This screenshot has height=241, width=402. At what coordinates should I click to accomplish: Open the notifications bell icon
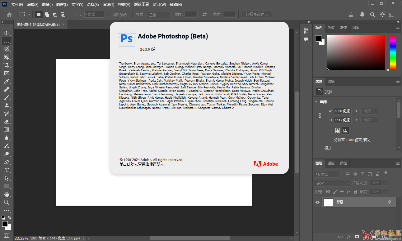[x=362, y=14]
